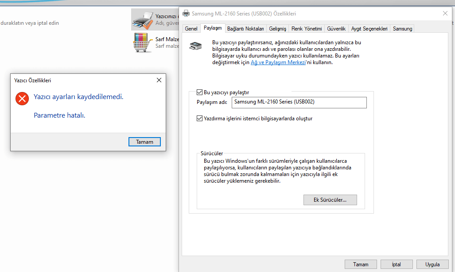Click 'Yazıcı ayarları kaydedilemedi.' error text

coord(78,97)
